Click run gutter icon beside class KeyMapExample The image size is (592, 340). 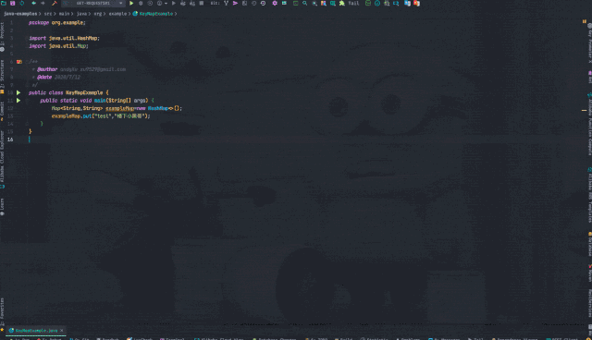pyautogui.click(x=18, y=92)
